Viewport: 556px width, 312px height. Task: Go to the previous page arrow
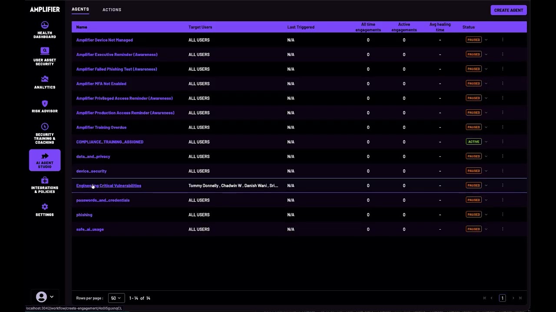[491, 298]
